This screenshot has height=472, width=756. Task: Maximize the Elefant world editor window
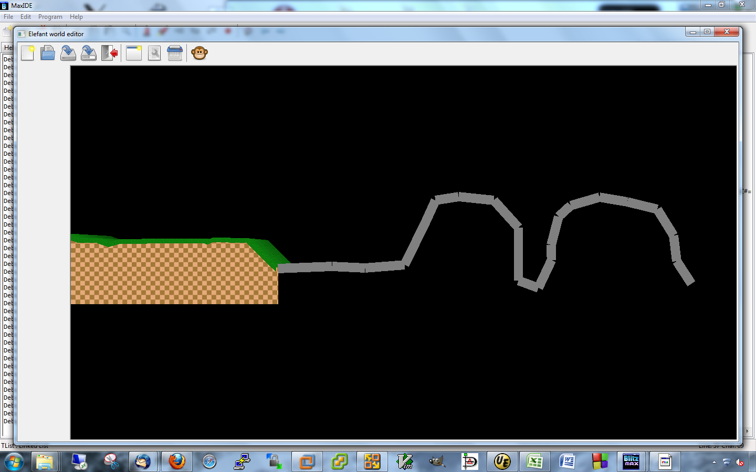pos(707,32)
